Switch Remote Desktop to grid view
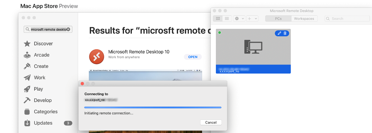 coord(218,19)
